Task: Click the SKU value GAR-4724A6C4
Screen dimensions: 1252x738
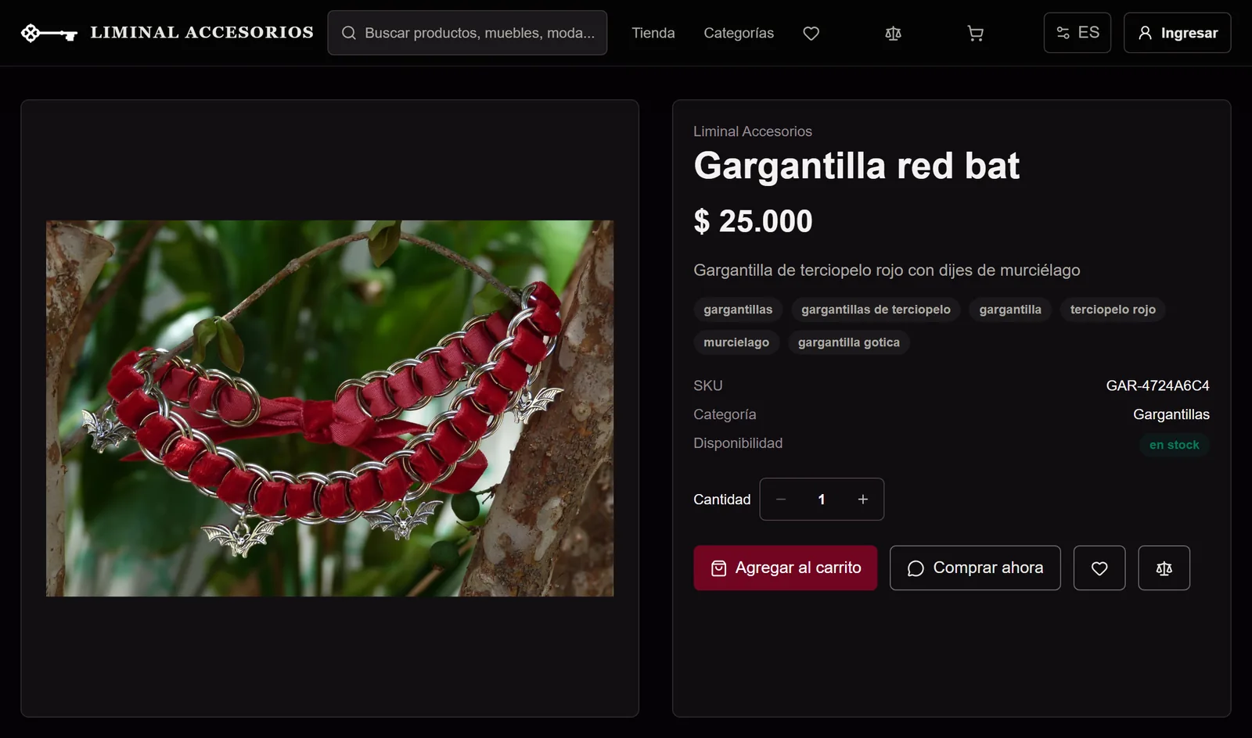Action: point(1157,385)
